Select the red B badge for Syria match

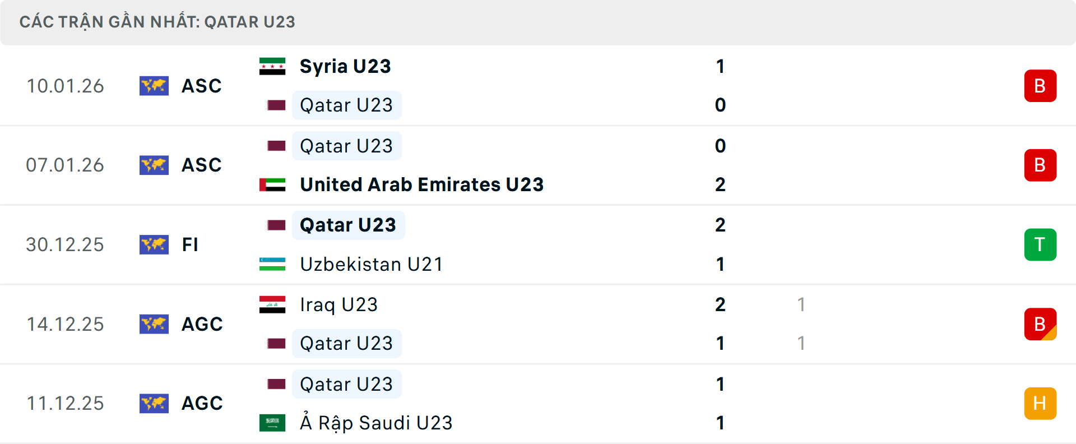[x=1040, y=86]
